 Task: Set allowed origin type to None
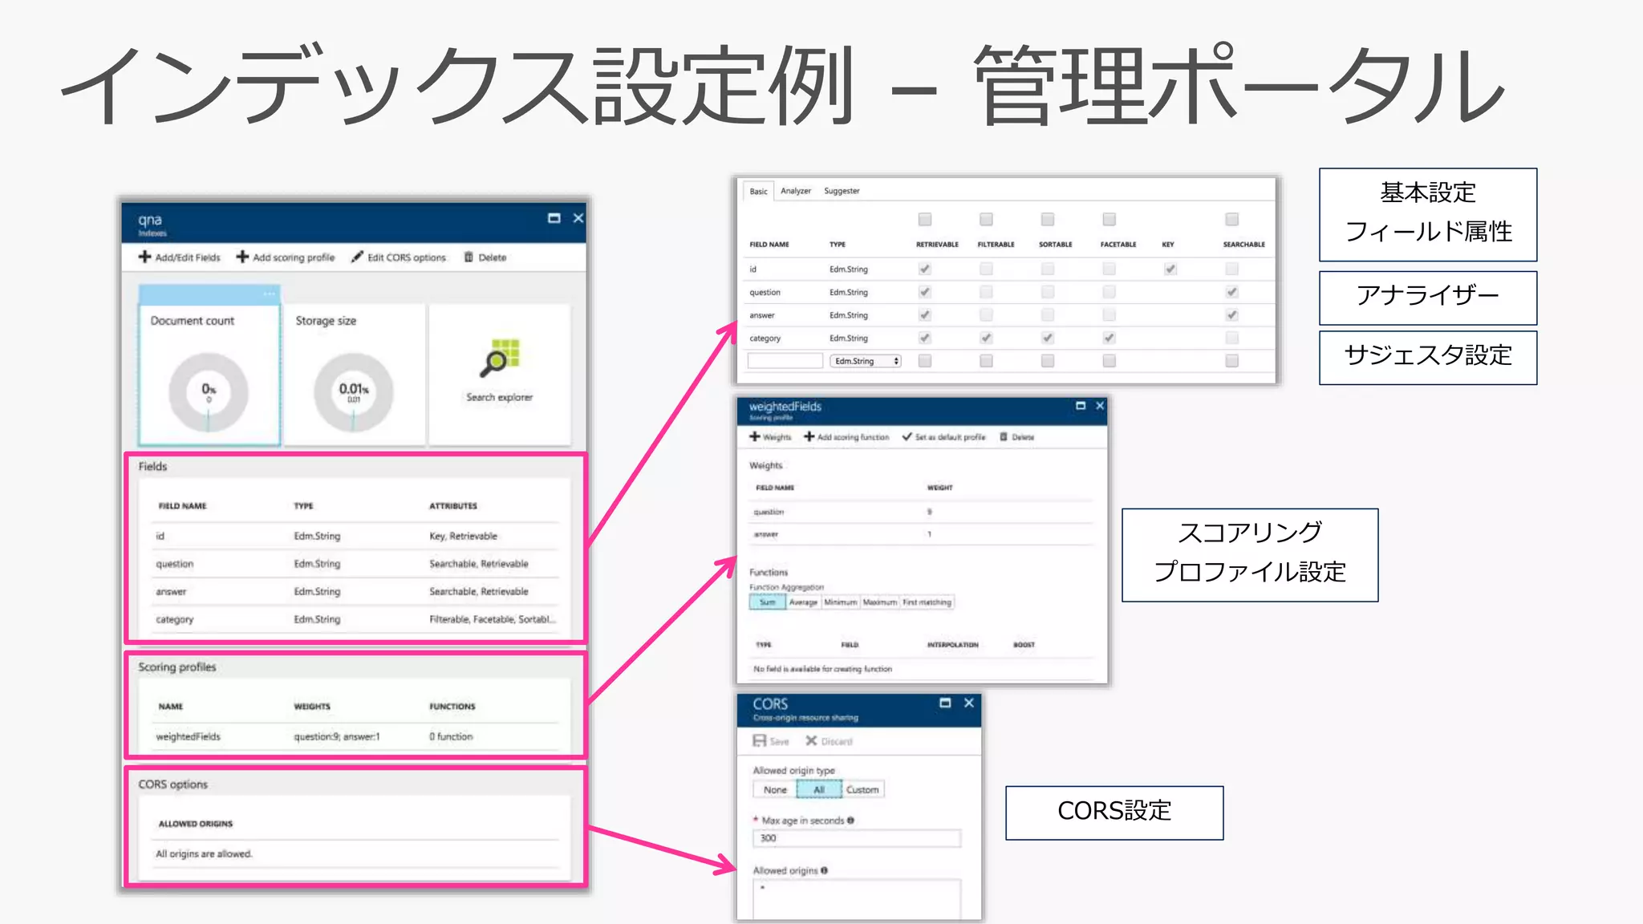(x=775, y=789)
